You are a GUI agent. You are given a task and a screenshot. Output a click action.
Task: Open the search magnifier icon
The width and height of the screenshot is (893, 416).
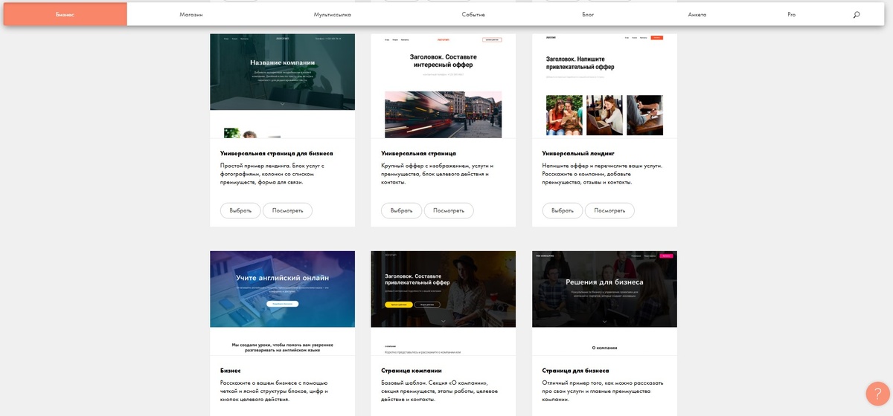coord(856,14)
